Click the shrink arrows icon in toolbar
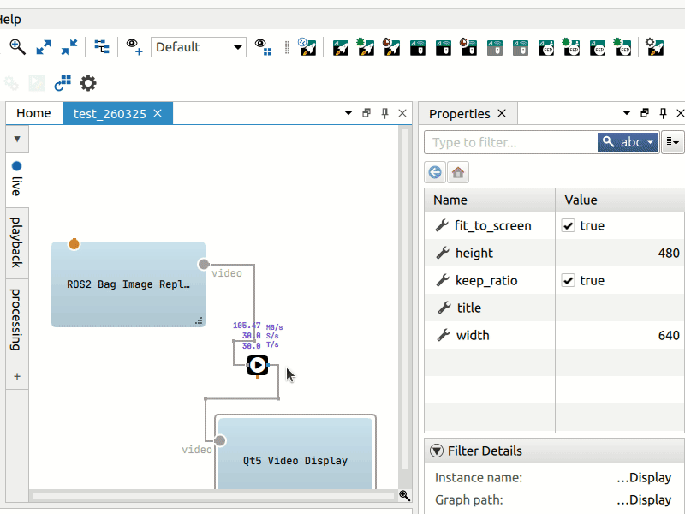This screenshot has height=514, width=685. 68,46
